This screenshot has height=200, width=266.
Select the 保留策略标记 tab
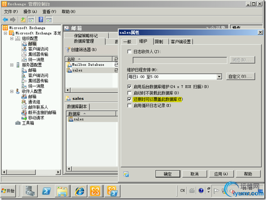pos(86,36)
